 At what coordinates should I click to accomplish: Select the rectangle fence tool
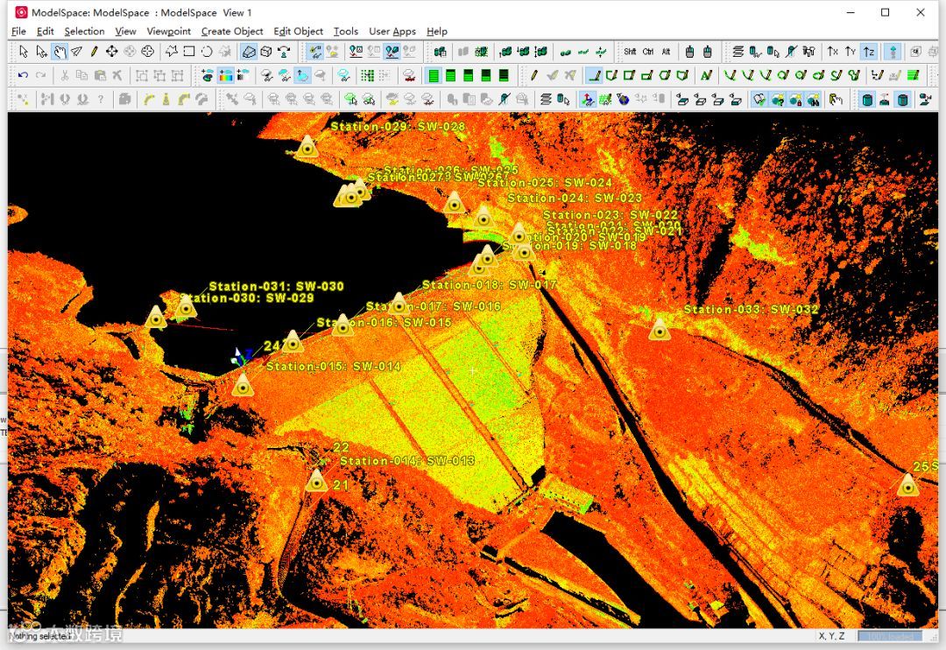tap(189, 52)
